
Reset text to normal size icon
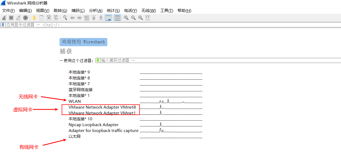(x=141, y=18)
